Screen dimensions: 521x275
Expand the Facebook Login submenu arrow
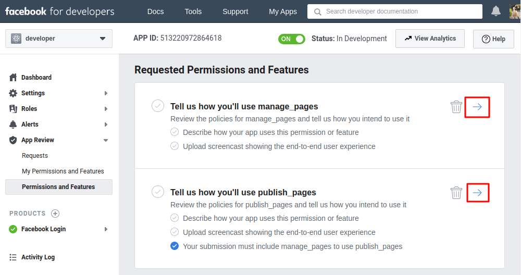point(106,229)
